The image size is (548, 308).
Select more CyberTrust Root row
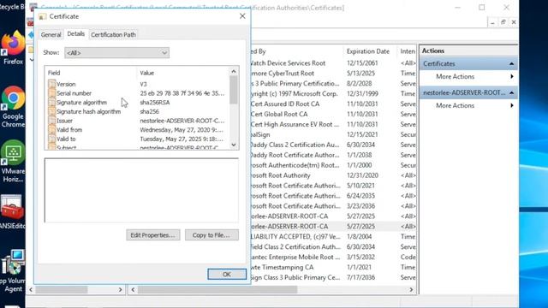[x=333, y=74]
